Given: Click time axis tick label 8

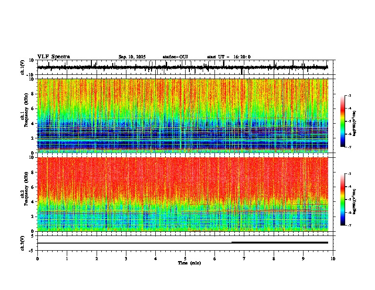Looking at the screenshot, I should (x=274, y=259).
